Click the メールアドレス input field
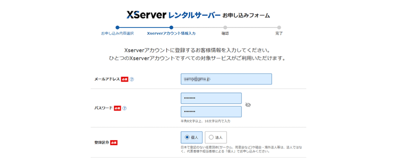This screenshot has width=397, height=166. [x=226, y=79]
